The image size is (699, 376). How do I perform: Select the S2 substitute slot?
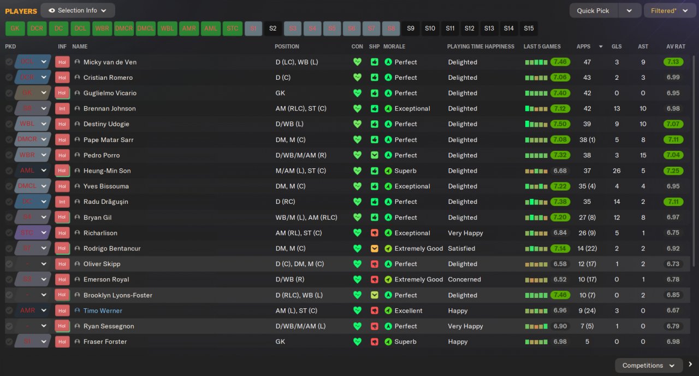273,28
